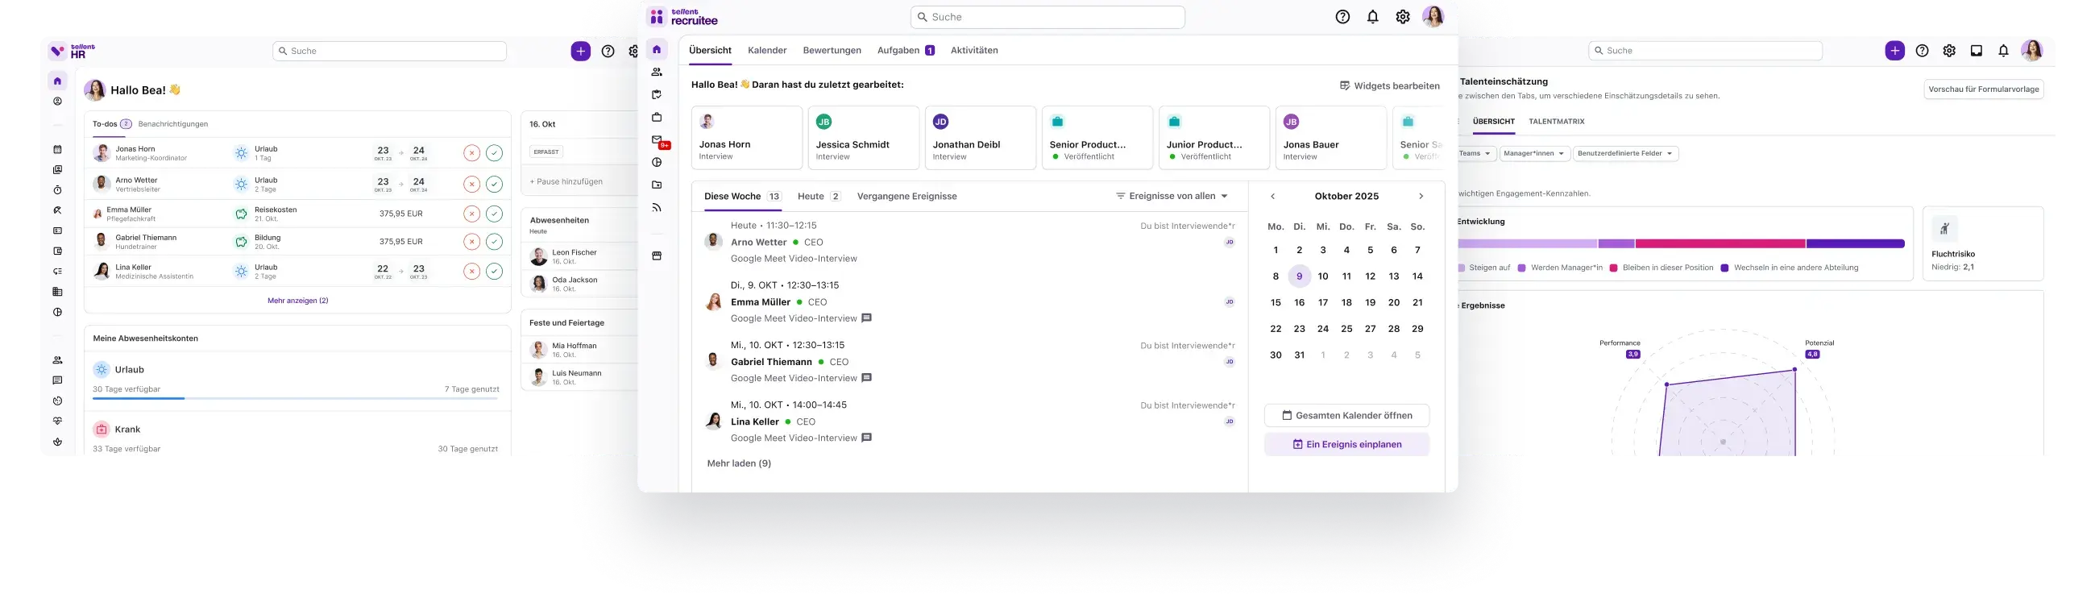Click 'Ein Ereignis einplanen' button
2095x598 pixels.
[x=1346, y=444]
